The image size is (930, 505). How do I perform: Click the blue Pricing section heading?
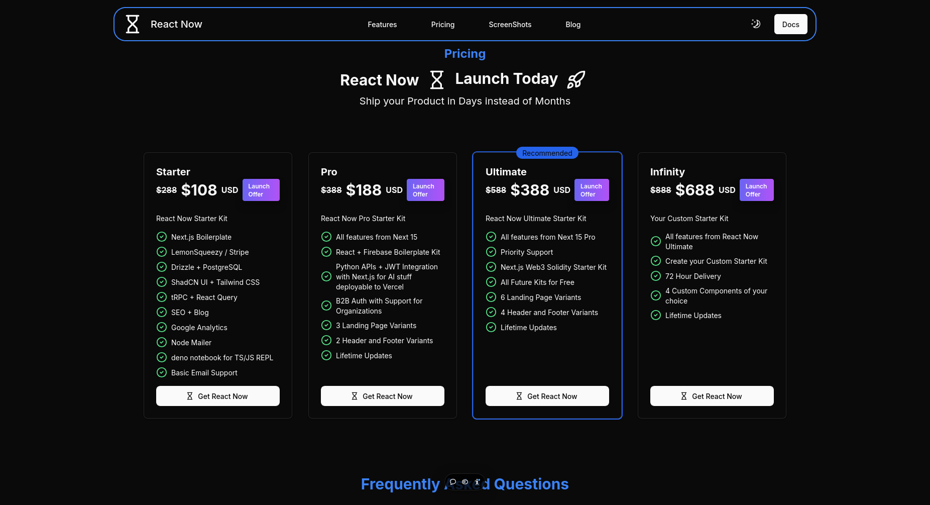pos(465,53)
